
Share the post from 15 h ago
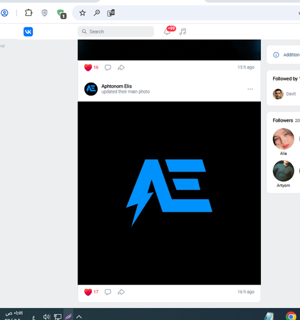121,68
